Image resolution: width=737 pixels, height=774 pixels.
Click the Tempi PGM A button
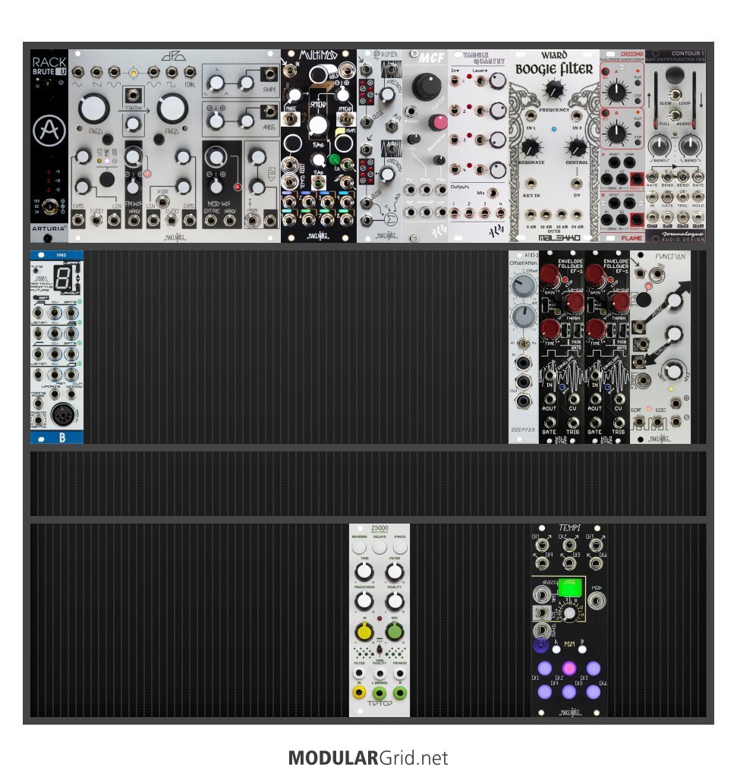556,650
